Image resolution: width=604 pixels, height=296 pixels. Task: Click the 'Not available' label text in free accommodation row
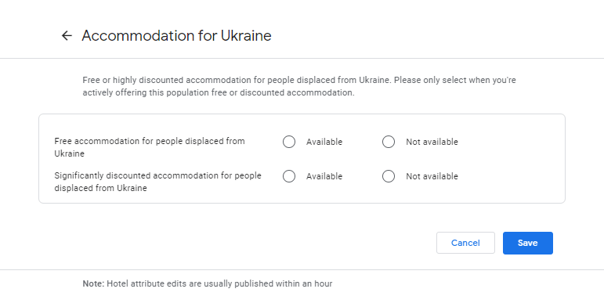point(432,142)
